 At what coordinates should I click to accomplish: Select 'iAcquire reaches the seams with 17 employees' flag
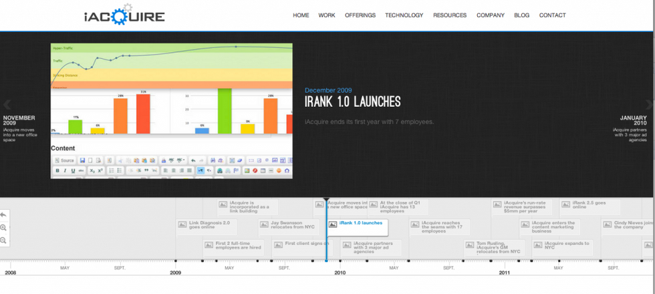coord(440,227)
